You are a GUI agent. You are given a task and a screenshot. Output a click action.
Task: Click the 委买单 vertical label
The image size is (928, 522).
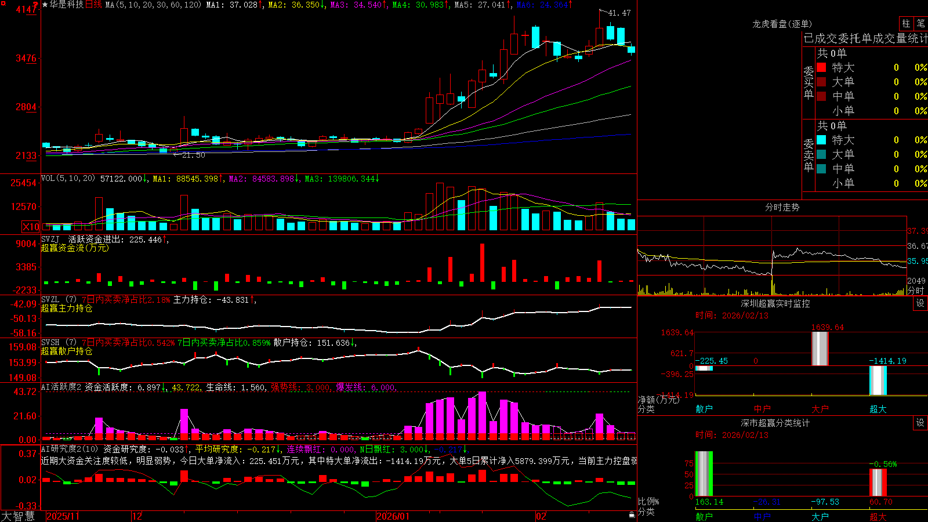[809, 83]
